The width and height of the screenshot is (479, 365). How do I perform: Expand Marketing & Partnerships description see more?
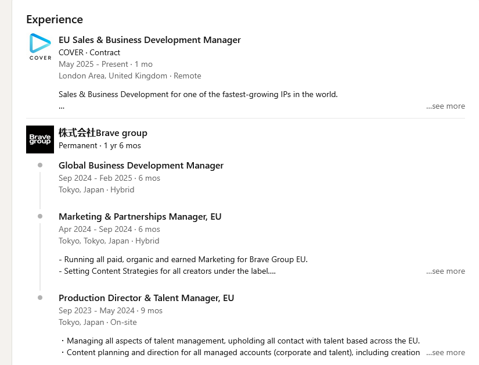point(445,271)
